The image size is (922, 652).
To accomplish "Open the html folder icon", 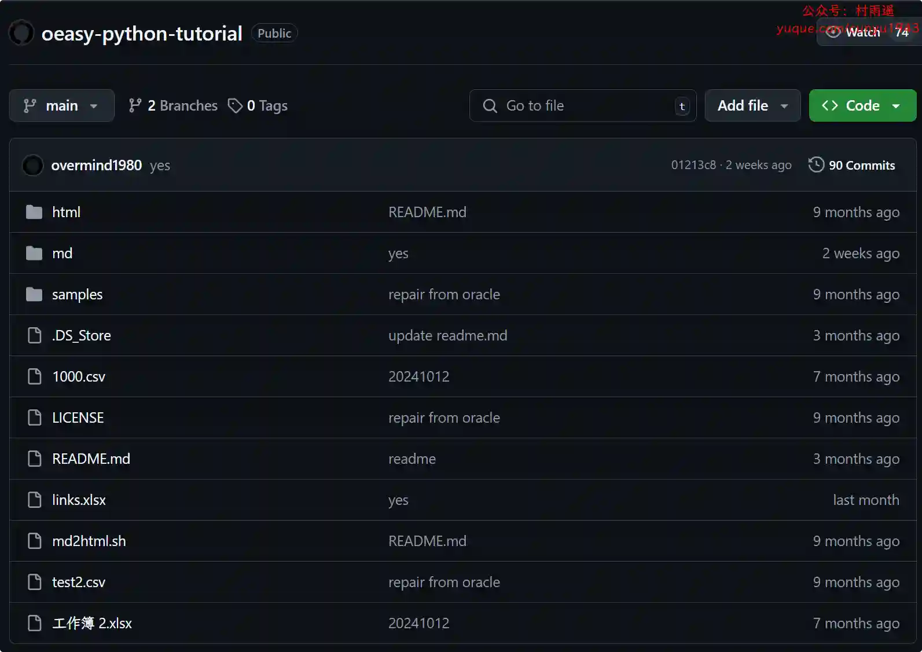I will point(34,213).
